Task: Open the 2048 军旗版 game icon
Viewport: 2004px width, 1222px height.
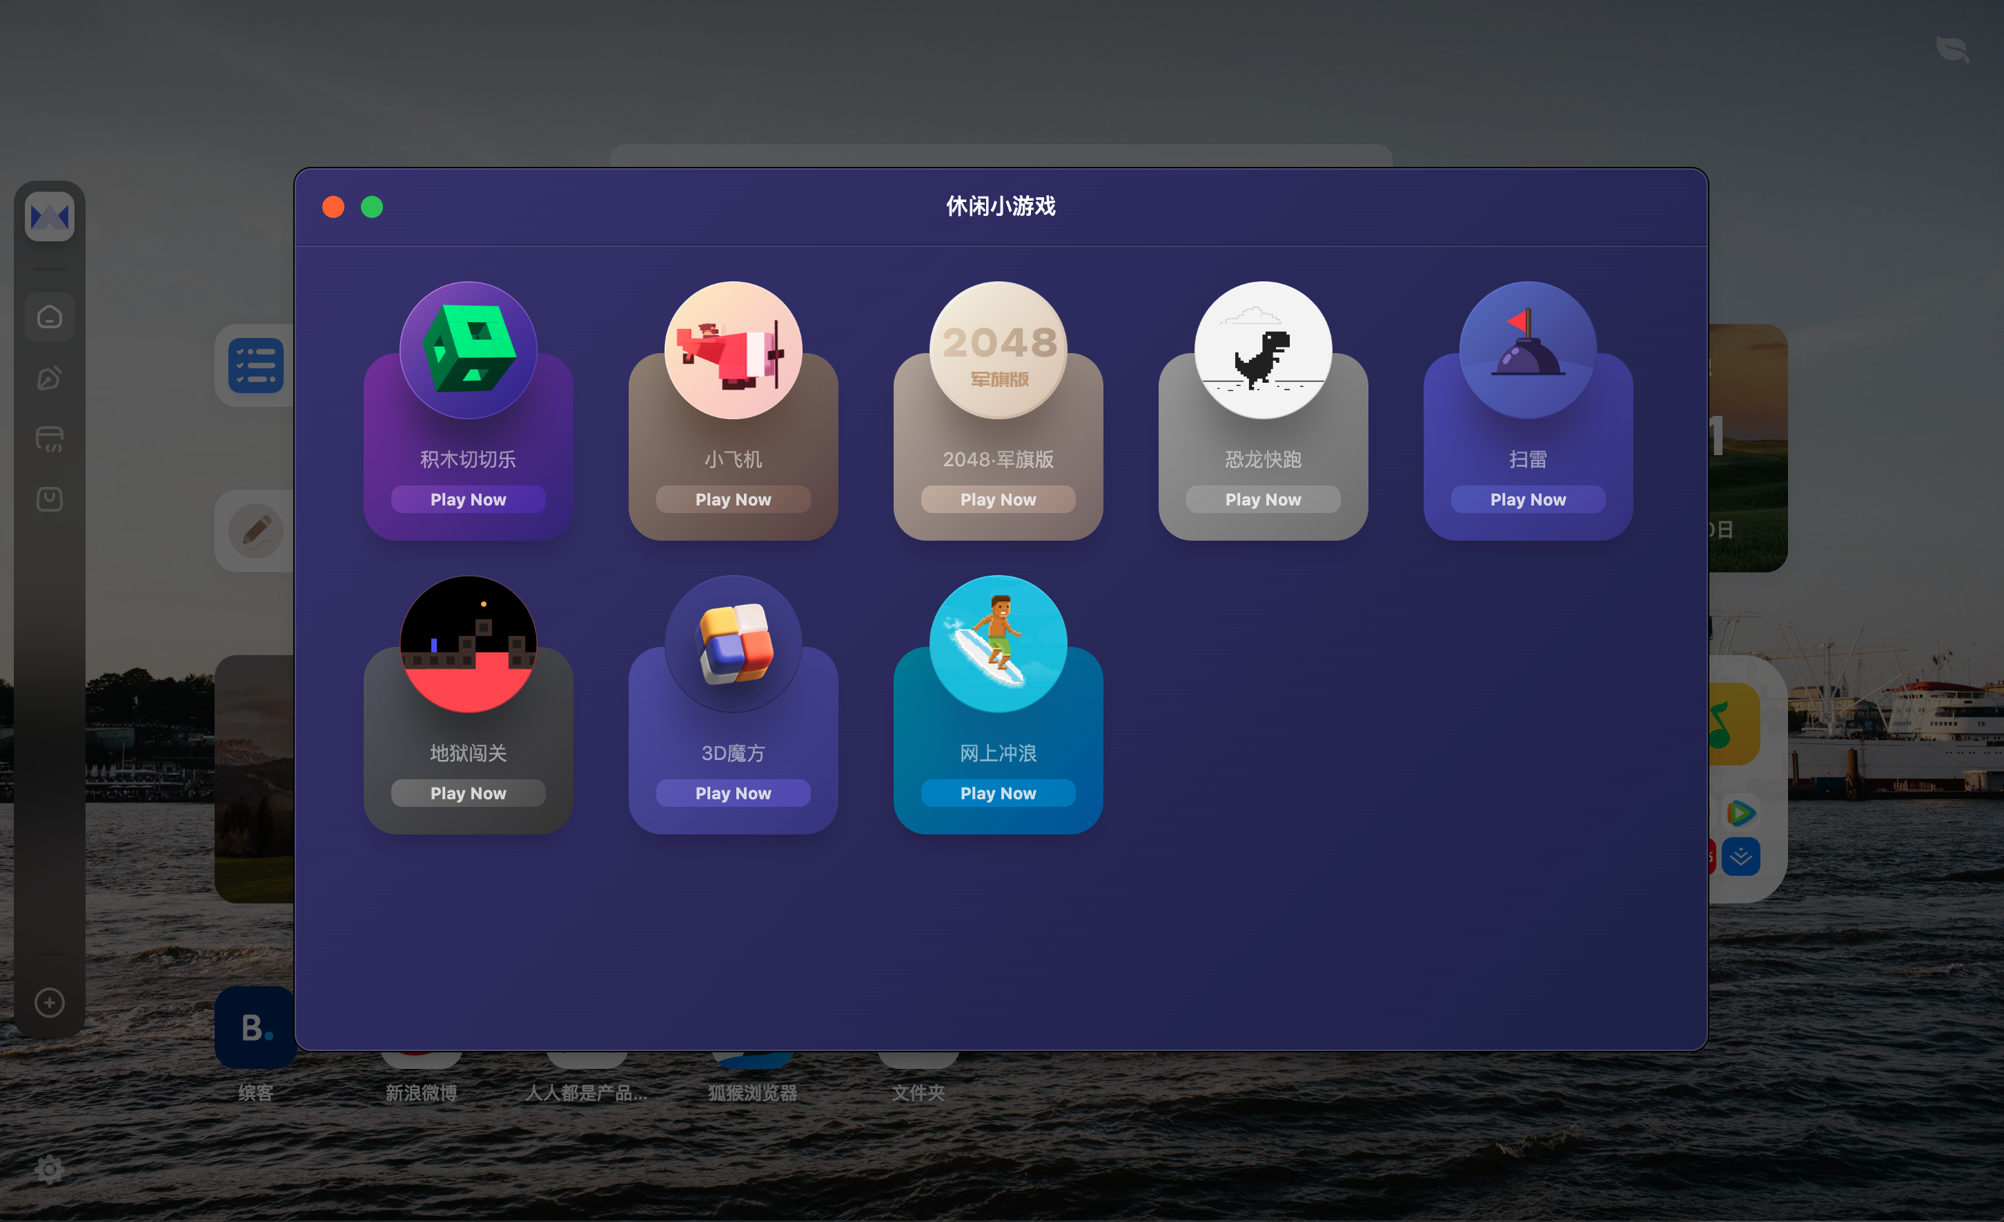Action: (998, 350)
